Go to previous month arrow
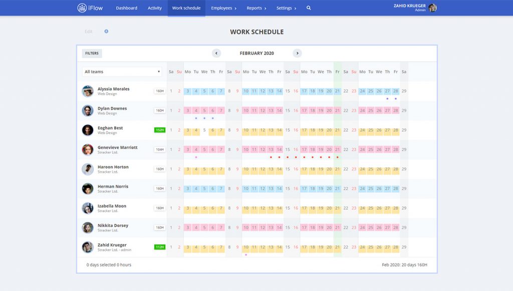This screenshot has width=513, height=291. 216,53
